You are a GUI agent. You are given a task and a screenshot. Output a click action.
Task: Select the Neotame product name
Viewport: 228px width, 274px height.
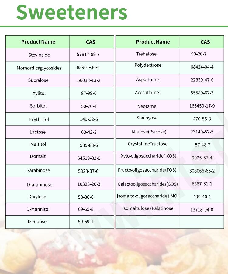coord(147,106)
